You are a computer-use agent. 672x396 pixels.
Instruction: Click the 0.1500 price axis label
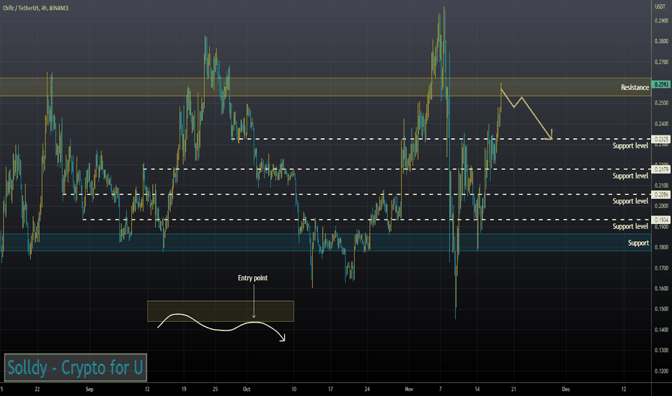pyautogui.click(x=661, y=309)
